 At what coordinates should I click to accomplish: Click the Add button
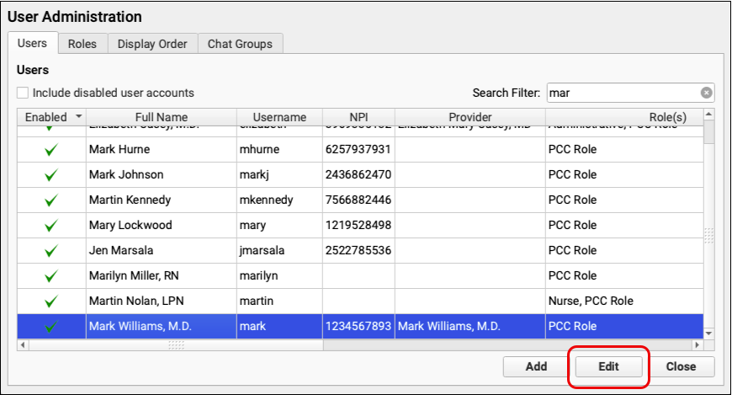pyautogui.click(x=536, y=366)
